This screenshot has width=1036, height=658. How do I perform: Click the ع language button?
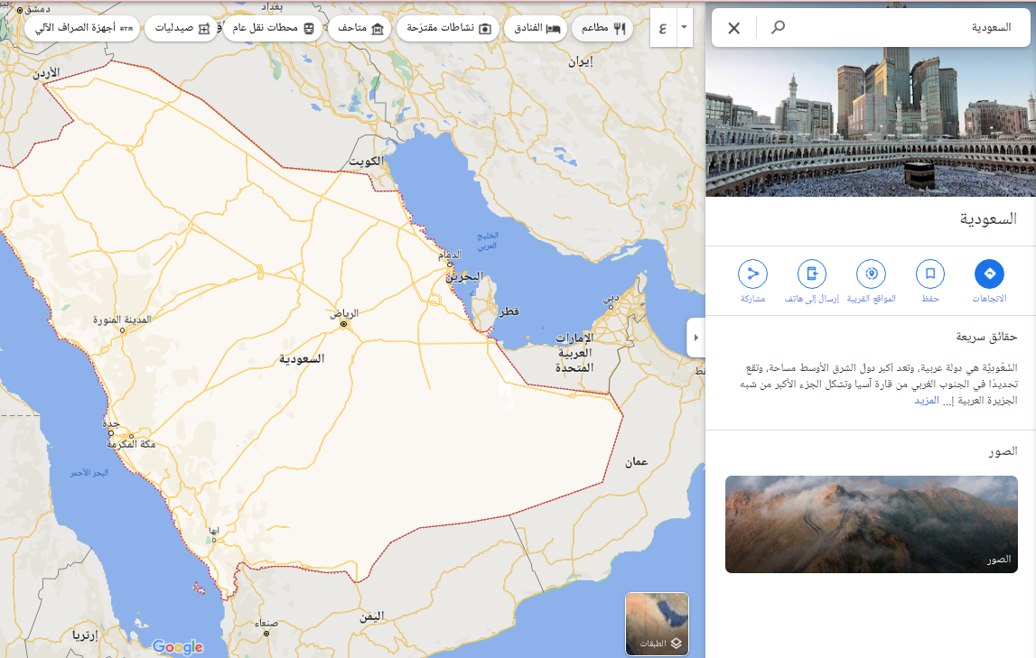[663, 28]
